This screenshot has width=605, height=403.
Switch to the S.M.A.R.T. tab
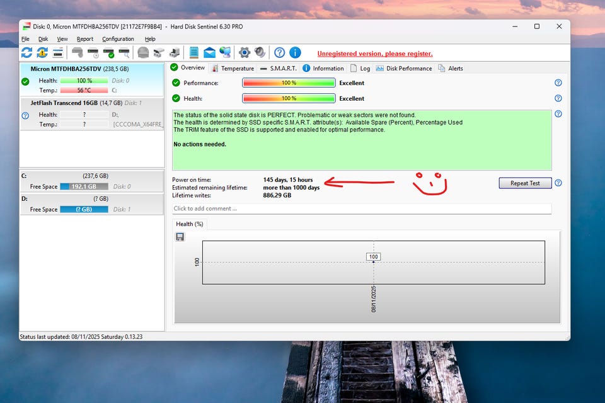279,68
